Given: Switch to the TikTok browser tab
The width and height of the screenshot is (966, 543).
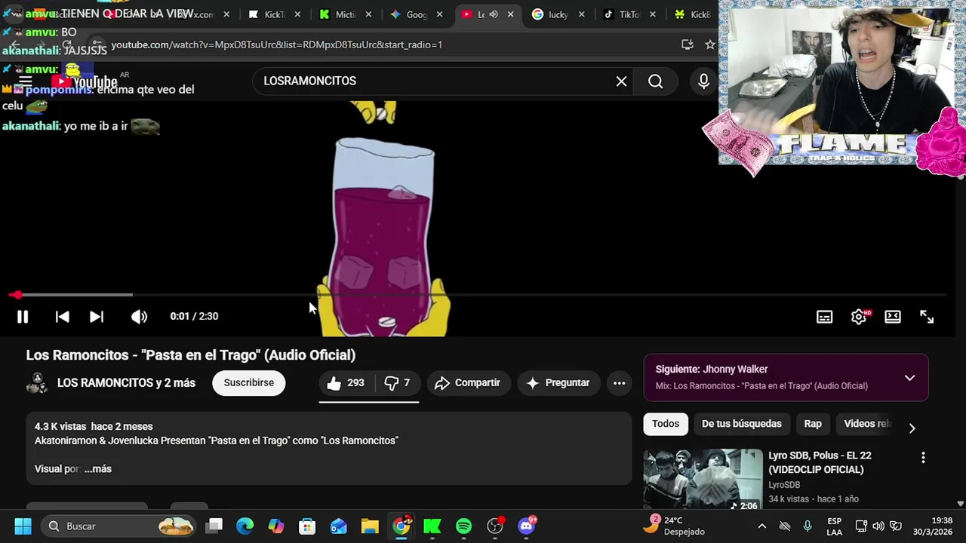Looking at the screenshot, I should 628,14.
